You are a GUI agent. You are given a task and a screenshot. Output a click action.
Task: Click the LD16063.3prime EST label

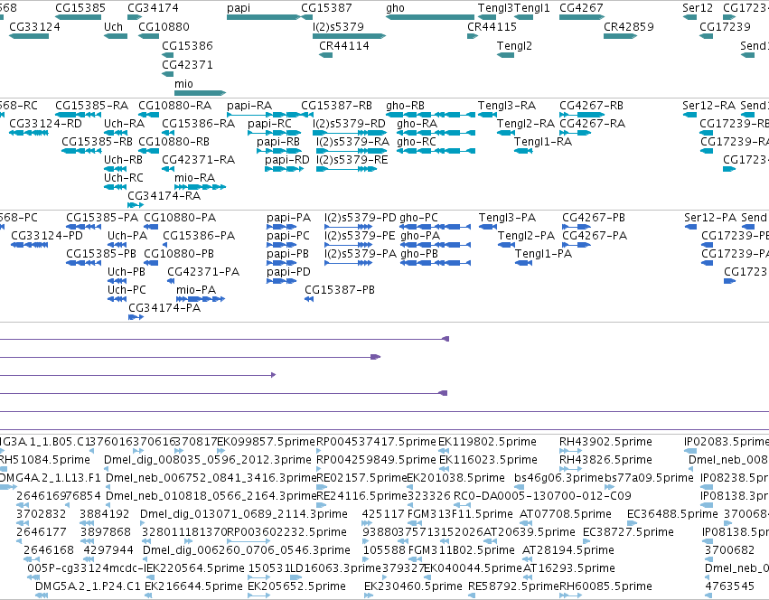pos(336,568)
